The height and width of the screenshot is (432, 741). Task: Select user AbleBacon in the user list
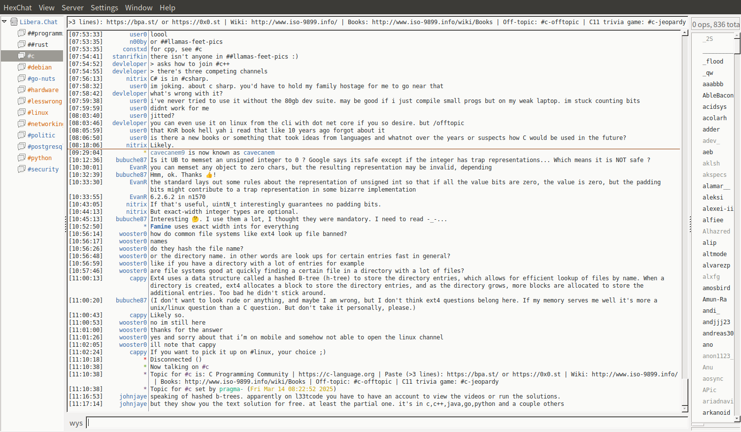pyautogui.click(x=718, y=96)
